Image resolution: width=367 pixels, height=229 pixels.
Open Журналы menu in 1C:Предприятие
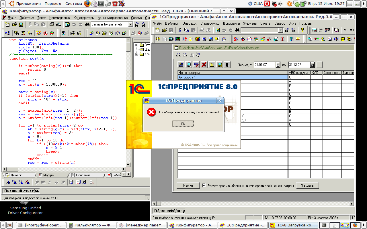click(250, 23)
